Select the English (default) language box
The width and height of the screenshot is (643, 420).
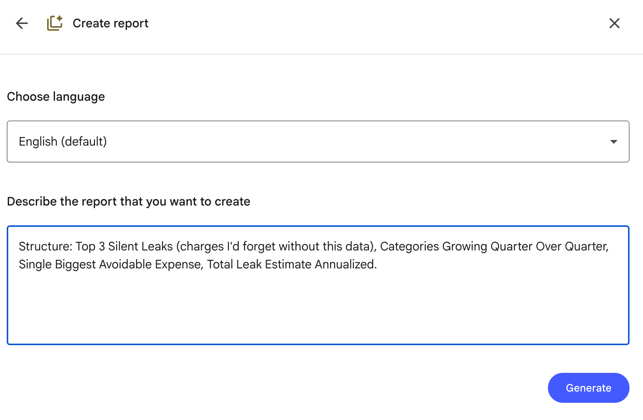click(x=318, y=141)
